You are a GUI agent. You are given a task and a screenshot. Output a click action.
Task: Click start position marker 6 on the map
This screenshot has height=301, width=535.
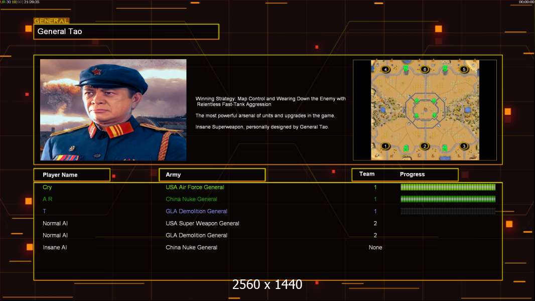(425, 69)
